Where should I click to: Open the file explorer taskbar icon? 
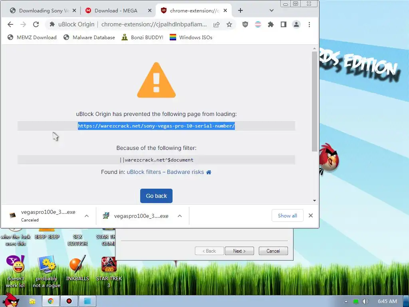[32, 301]
